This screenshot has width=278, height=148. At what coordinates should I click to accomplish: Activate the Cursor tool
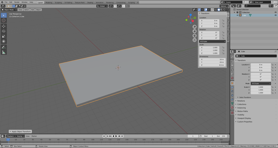3,20
